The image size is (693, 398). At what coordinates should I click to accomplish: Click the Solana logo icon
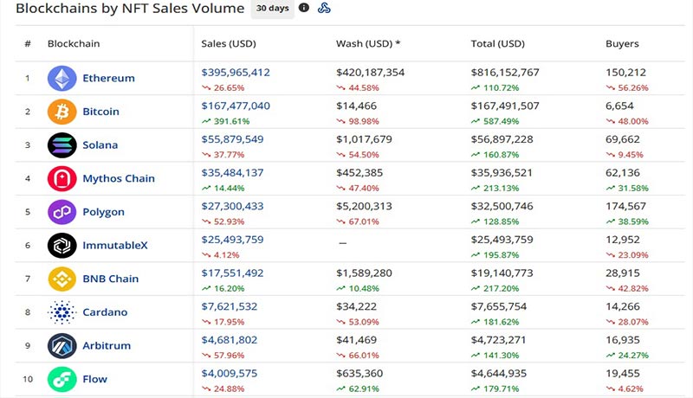[x=62, y=145]
